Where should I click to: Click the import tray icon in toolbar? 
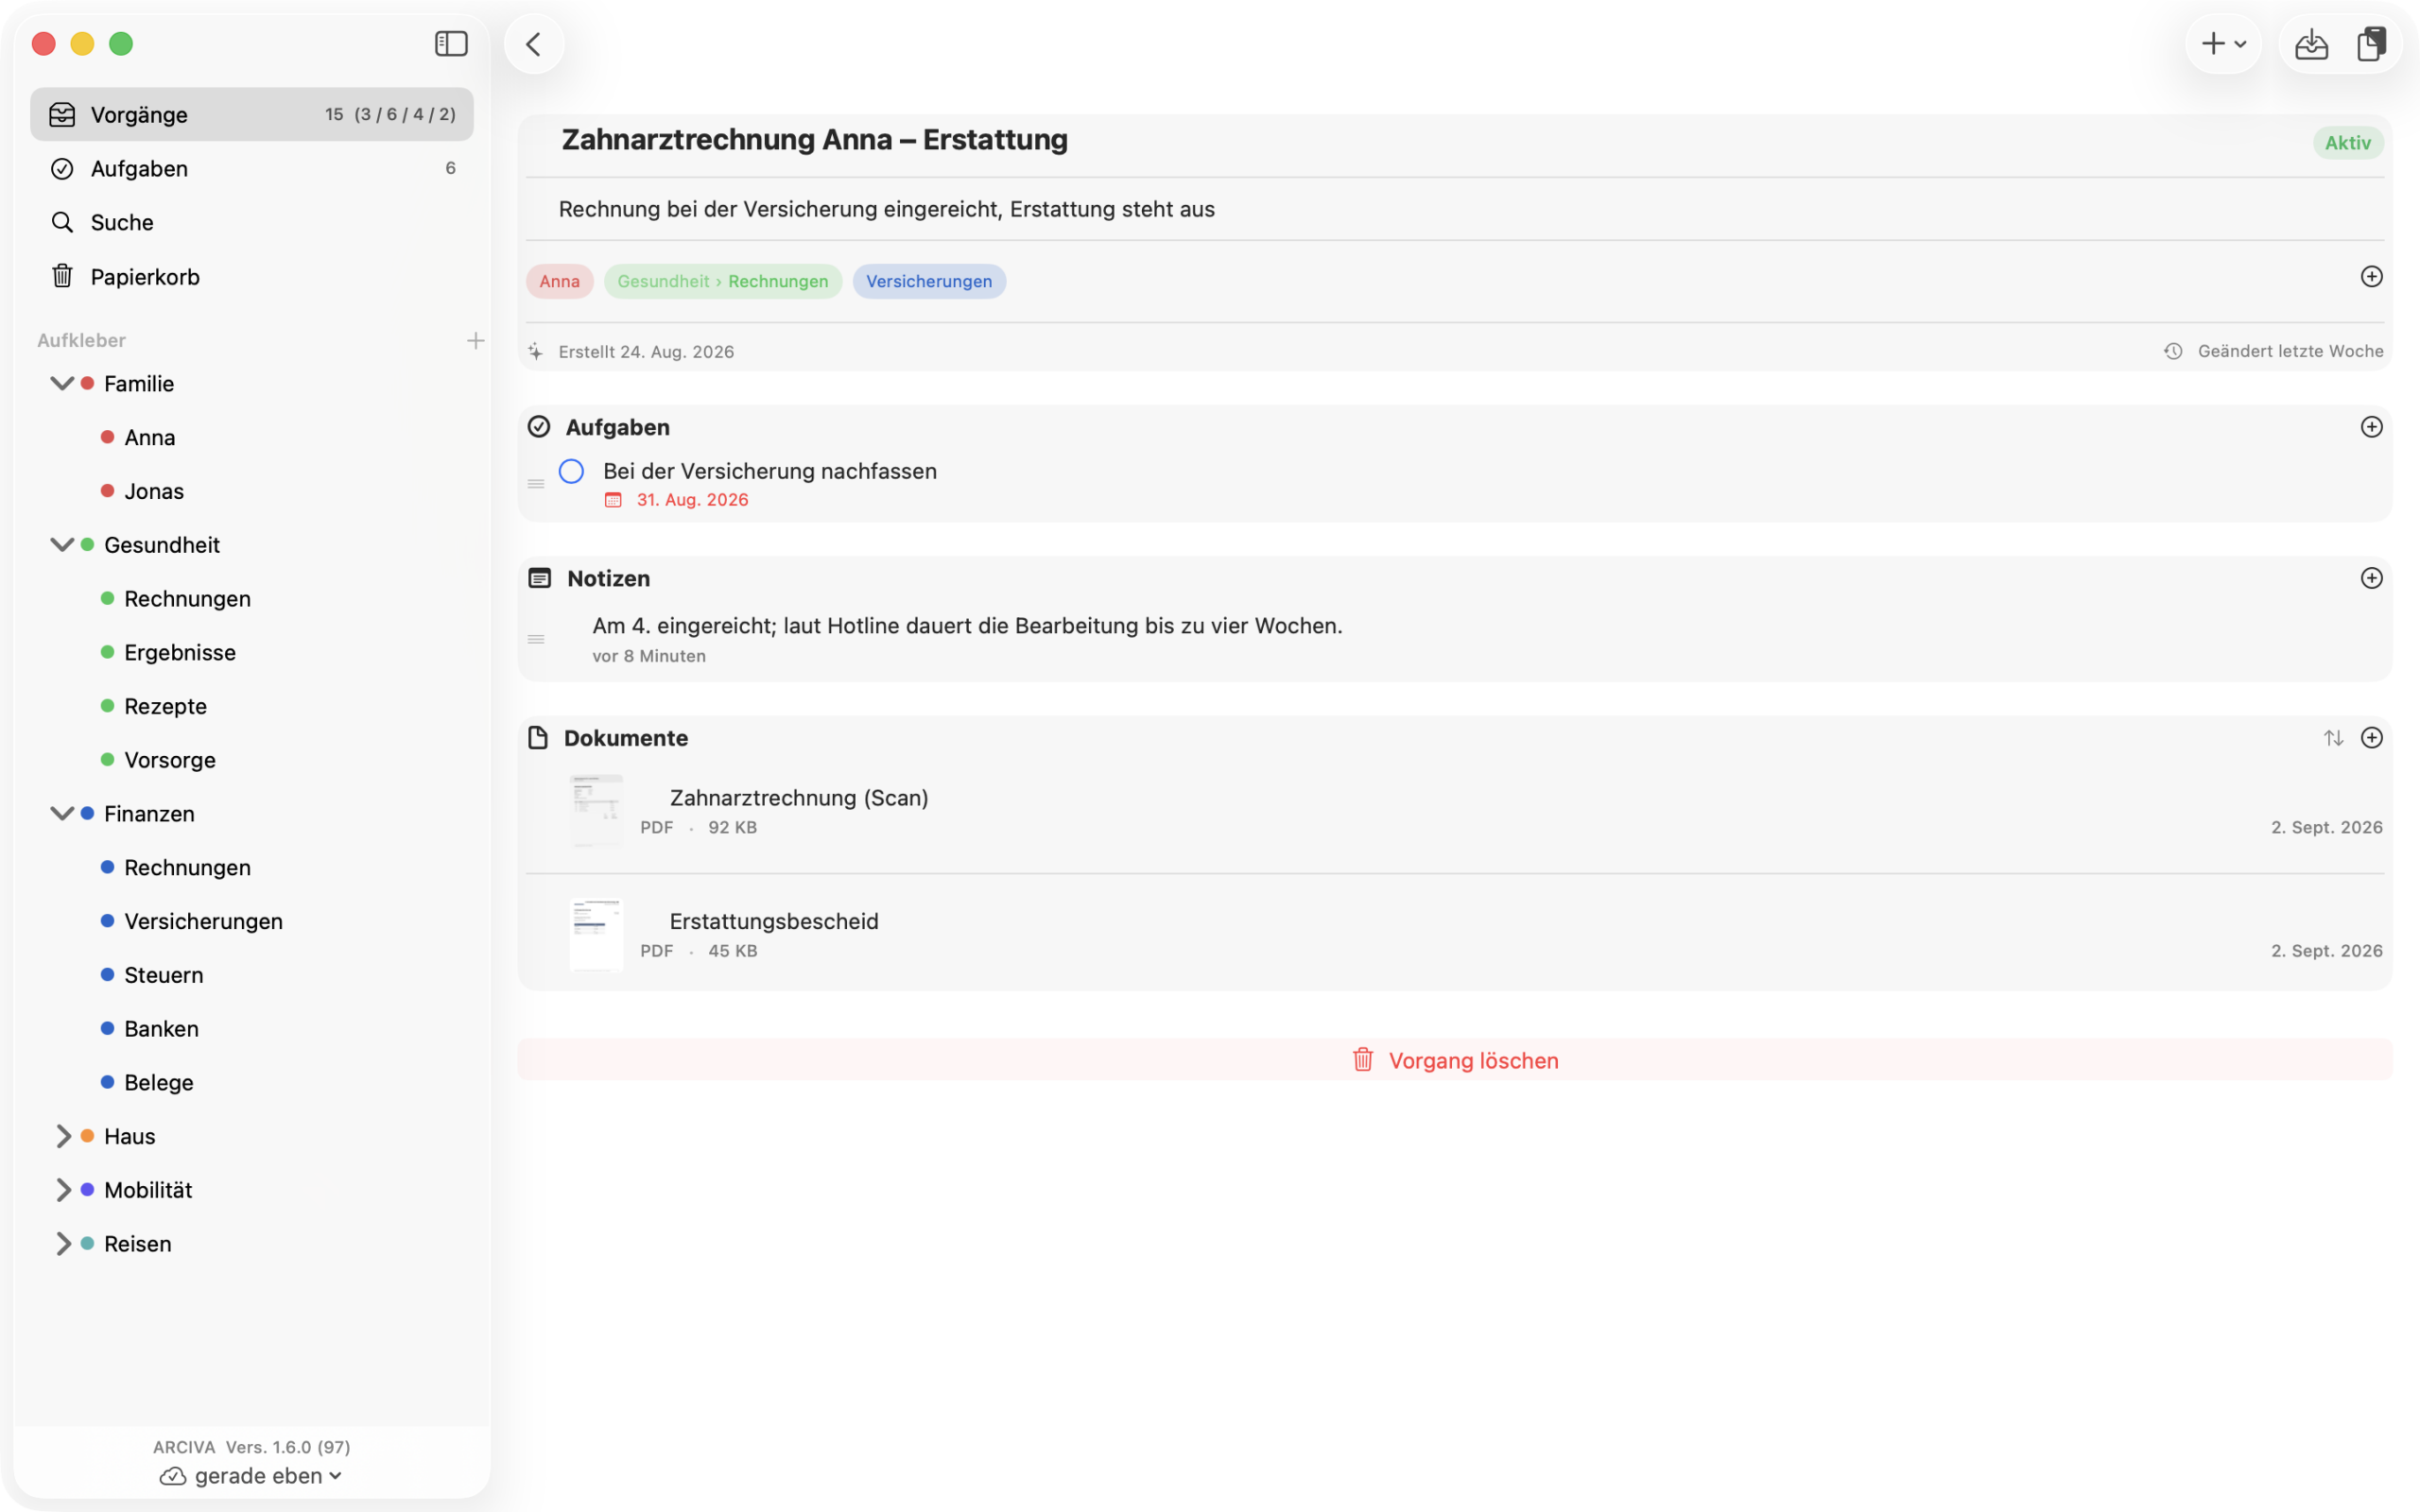2311,44
